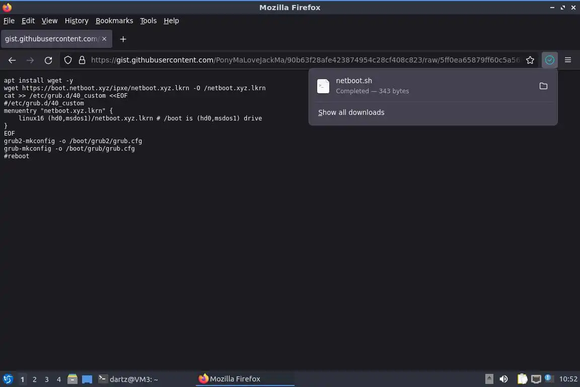Open the View menu
Screen dimensions: 580x387
pos(49,21)
